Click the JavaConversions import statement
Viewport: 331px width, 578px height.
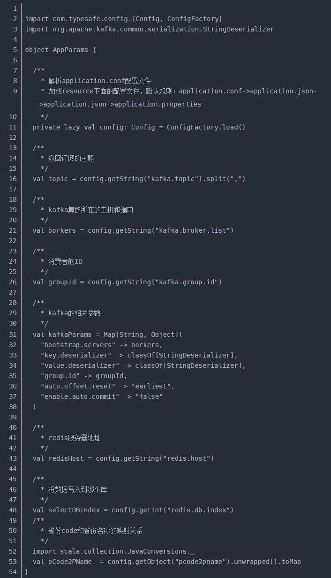click(x=113, y=551)
